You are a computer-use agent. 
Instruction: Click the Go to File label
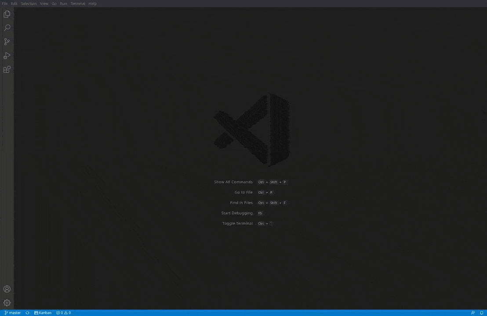(x=243, y=192)
